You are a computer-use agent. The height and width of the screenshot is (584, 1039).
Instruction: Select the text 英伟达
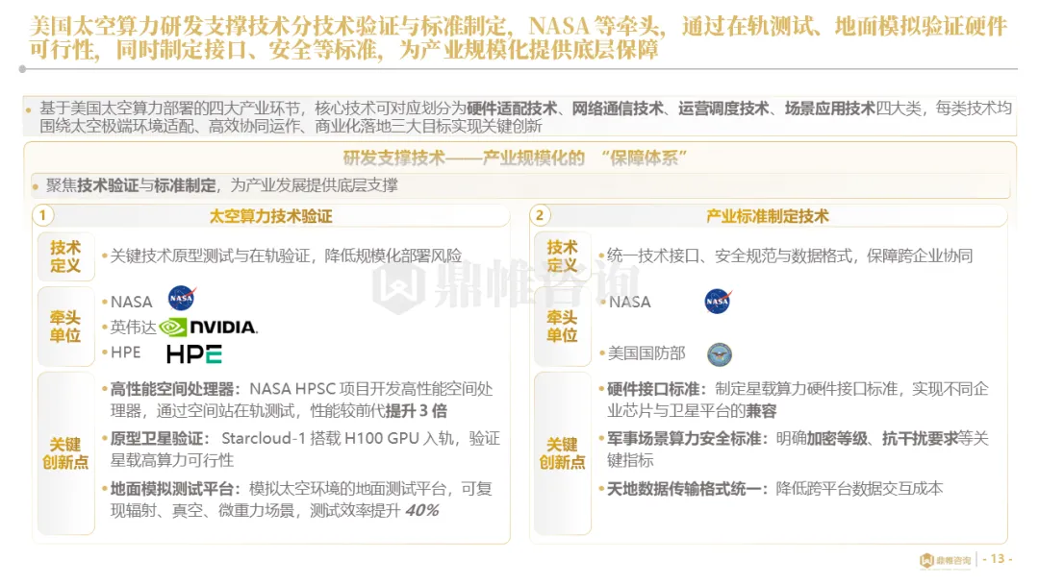pos(133,328)
